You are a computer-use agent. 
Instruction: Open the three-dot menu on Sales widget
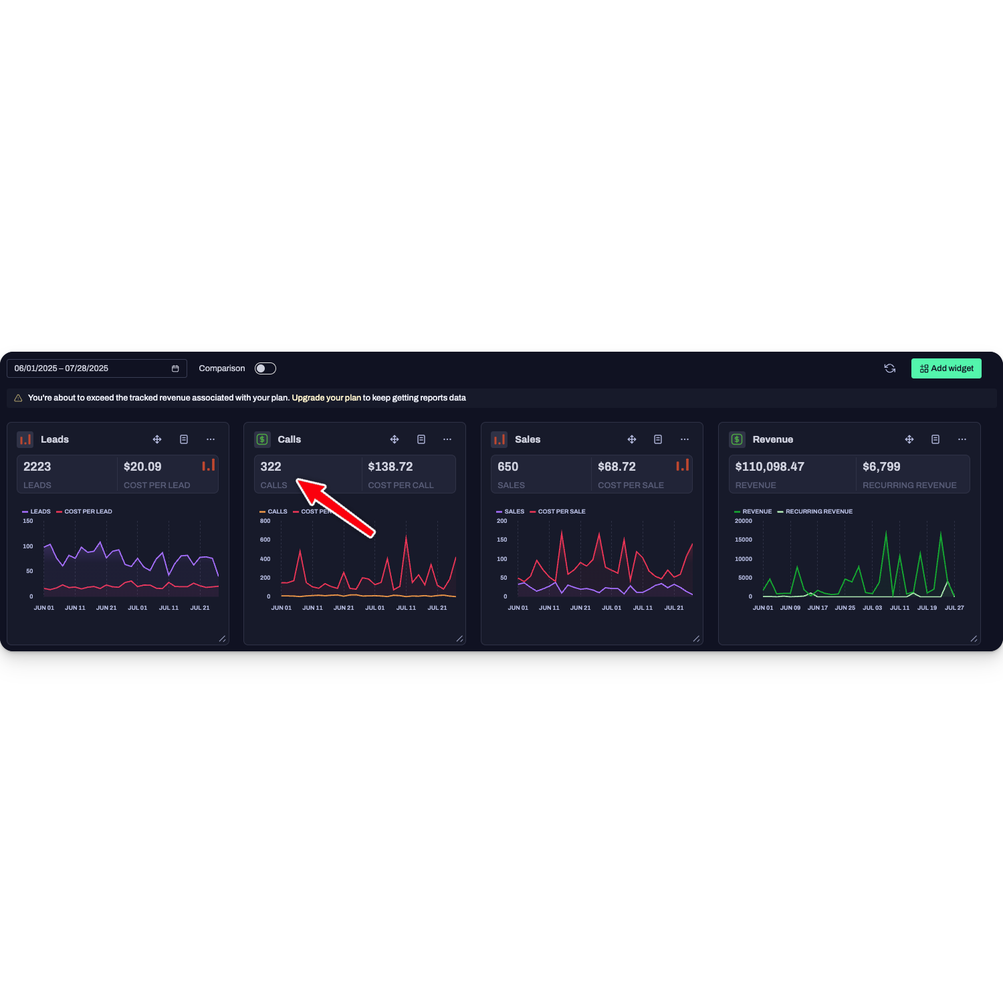[x=685, y=439]
